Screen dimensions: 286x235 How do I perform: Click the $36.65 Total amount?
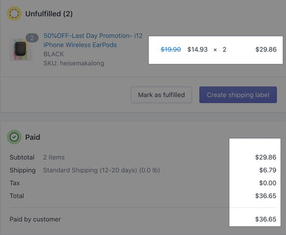pos(266,196)
